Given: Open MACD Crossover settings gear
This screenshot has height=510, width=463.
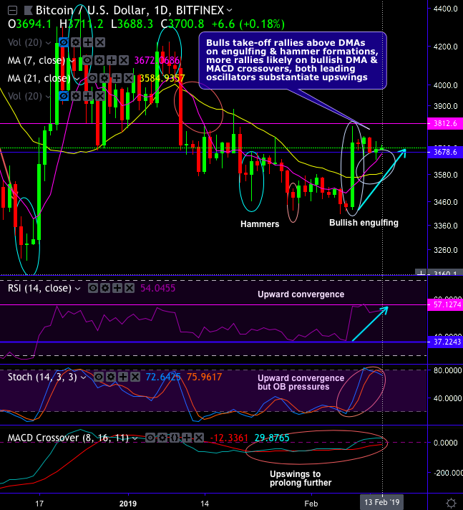Looking at the screenshot, I should pos(162,438).
